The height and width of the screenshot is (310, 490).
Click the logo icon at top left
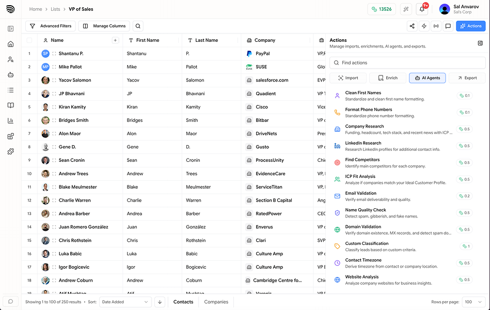pos(10,9)
